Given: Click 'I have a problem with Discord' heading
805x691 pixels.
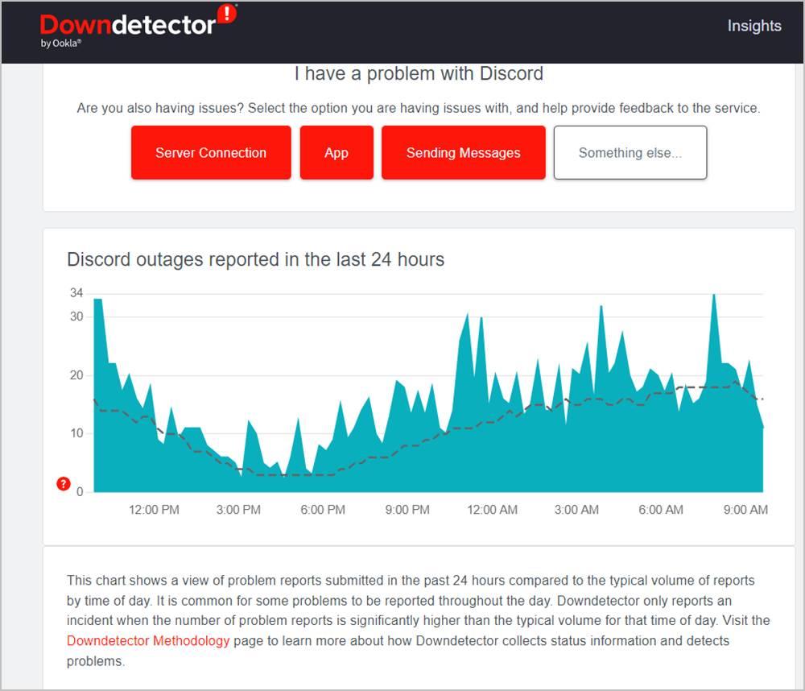Looking at the screenshot, I should 419,73.
